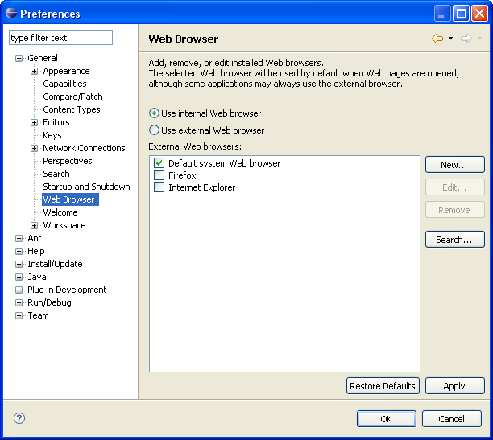Select Search in the preferences tree
The height and width of the screenshot is (440, 493).
(x=56, y=174)
